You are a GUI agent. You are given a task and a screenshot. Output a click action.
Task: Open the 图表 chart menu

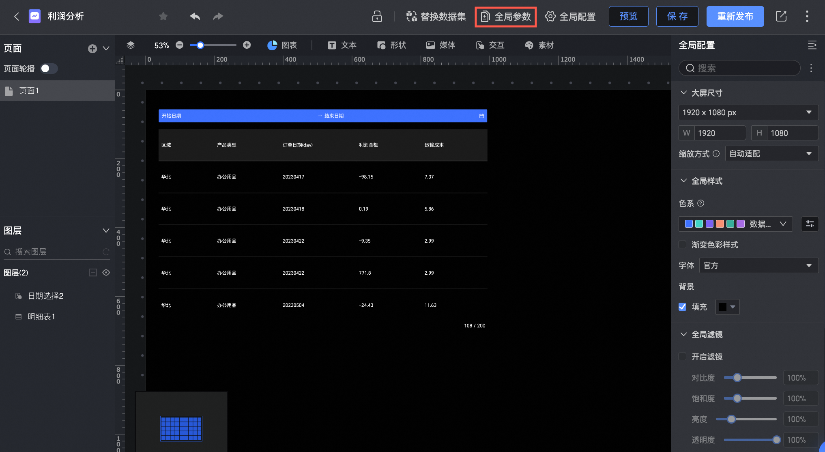282,45
